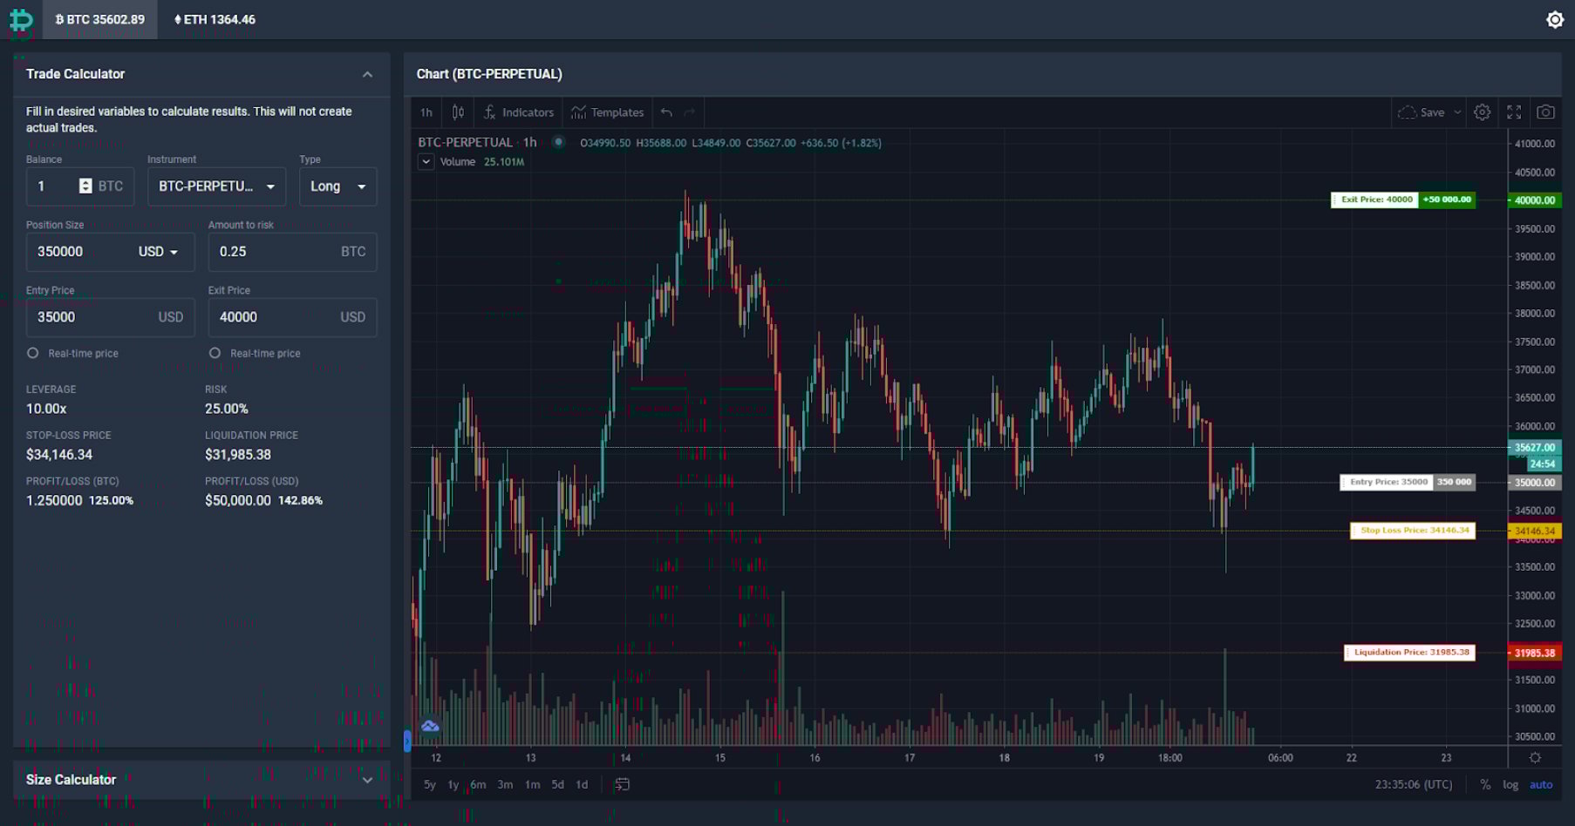
Task: Click the Entry Price: 35000 chart label
Action: pyautogui.click(x=1387, y=482)
